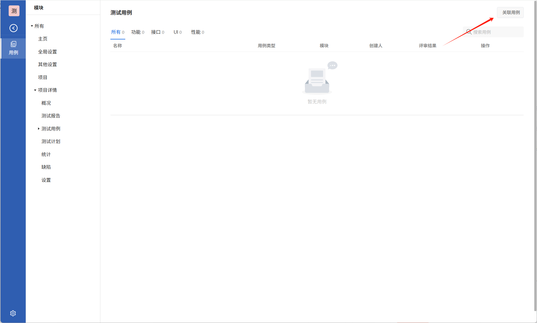Switch to the 功能 tab
Image resolution: width=537 pixels, height=323 pixels.
coord(137,32)
